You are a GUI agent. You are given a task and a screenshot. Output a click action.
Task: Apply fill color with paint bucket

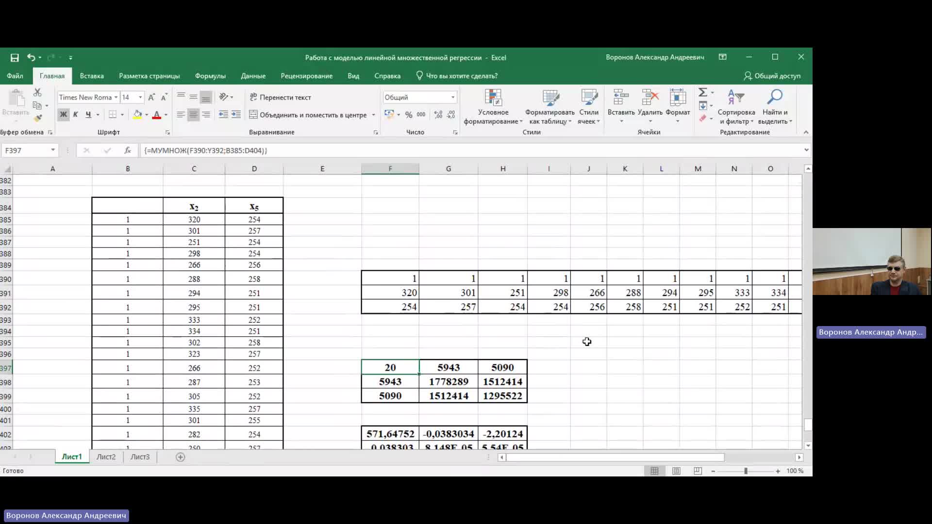[x=137, y=115]
